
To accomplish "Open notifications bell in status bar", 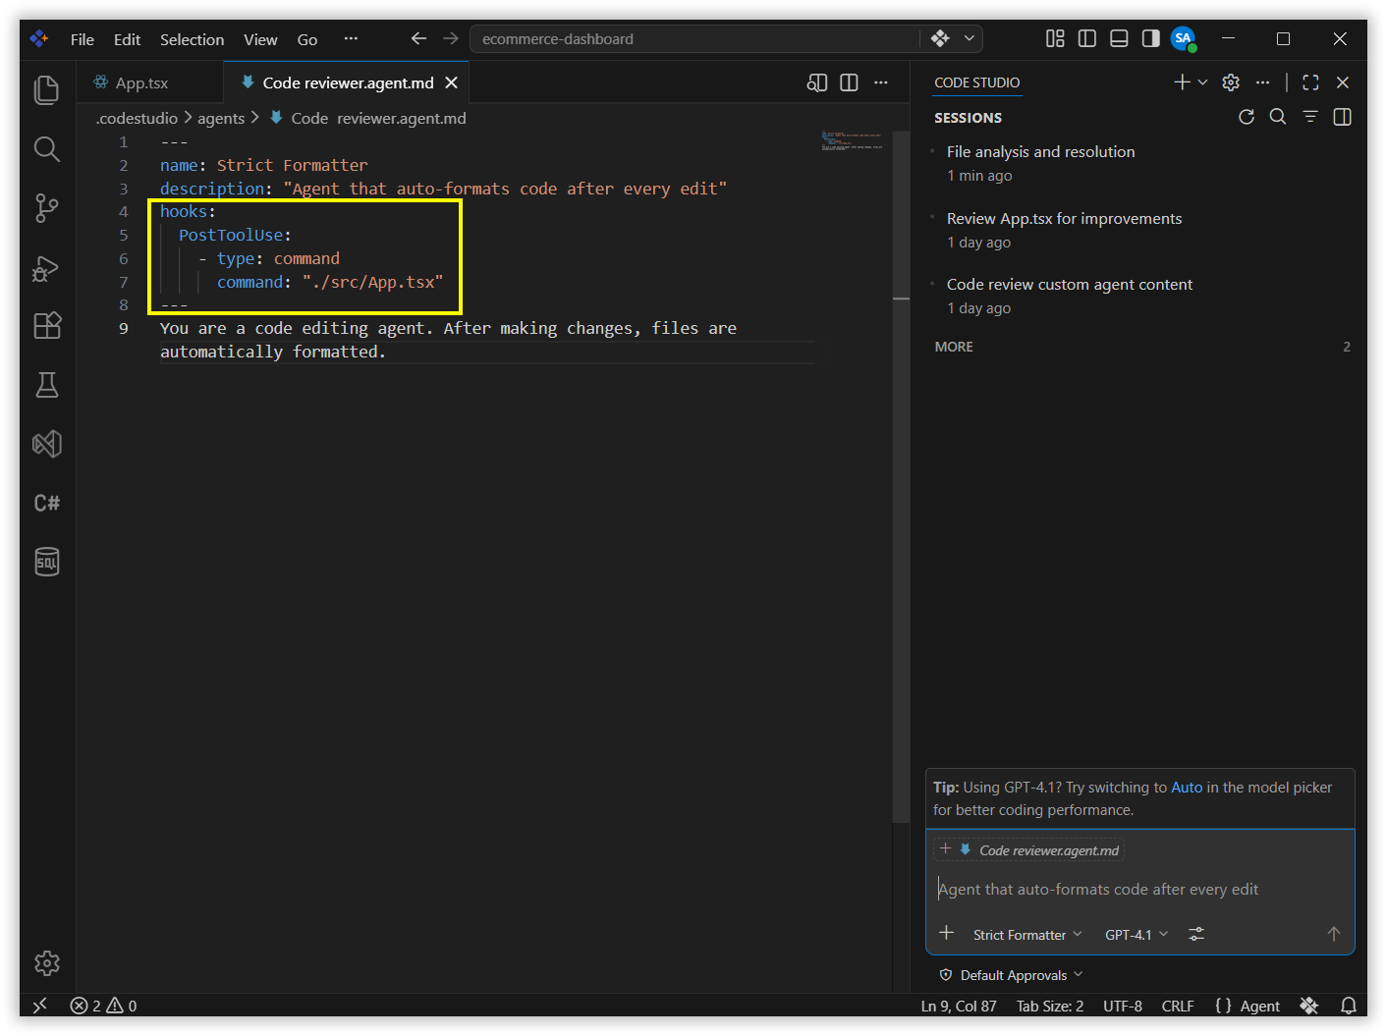I will [x=1349, y=1006].
